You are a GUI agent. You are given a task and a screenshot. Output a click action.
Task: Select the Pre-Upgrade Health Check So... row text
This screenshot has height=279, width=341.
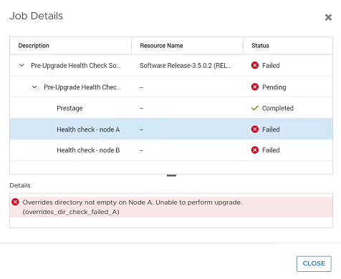point(76,66)
